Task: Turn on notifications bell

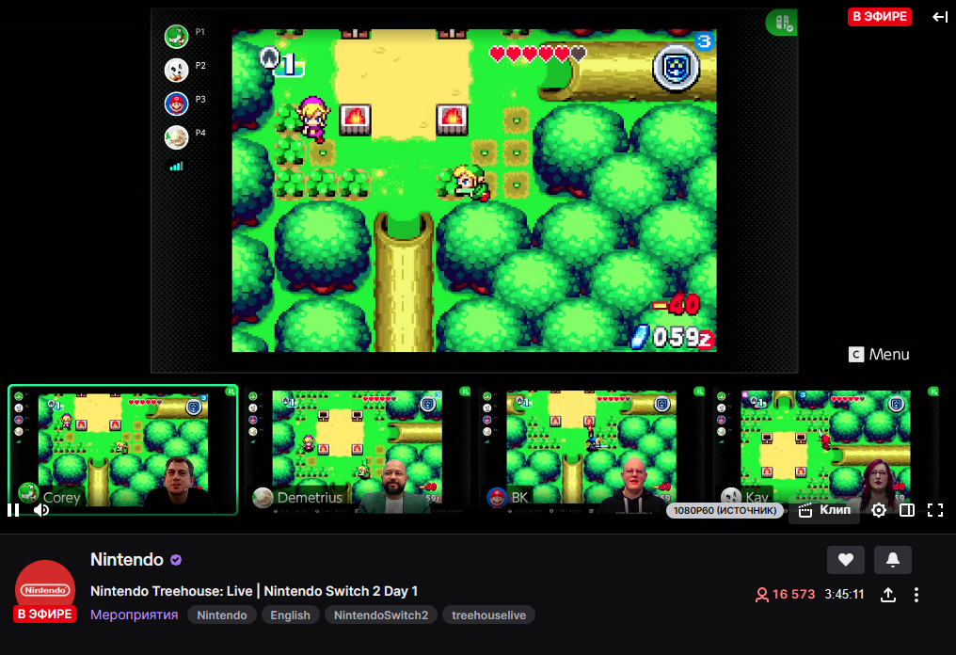Action: click(x=893, y=559)
